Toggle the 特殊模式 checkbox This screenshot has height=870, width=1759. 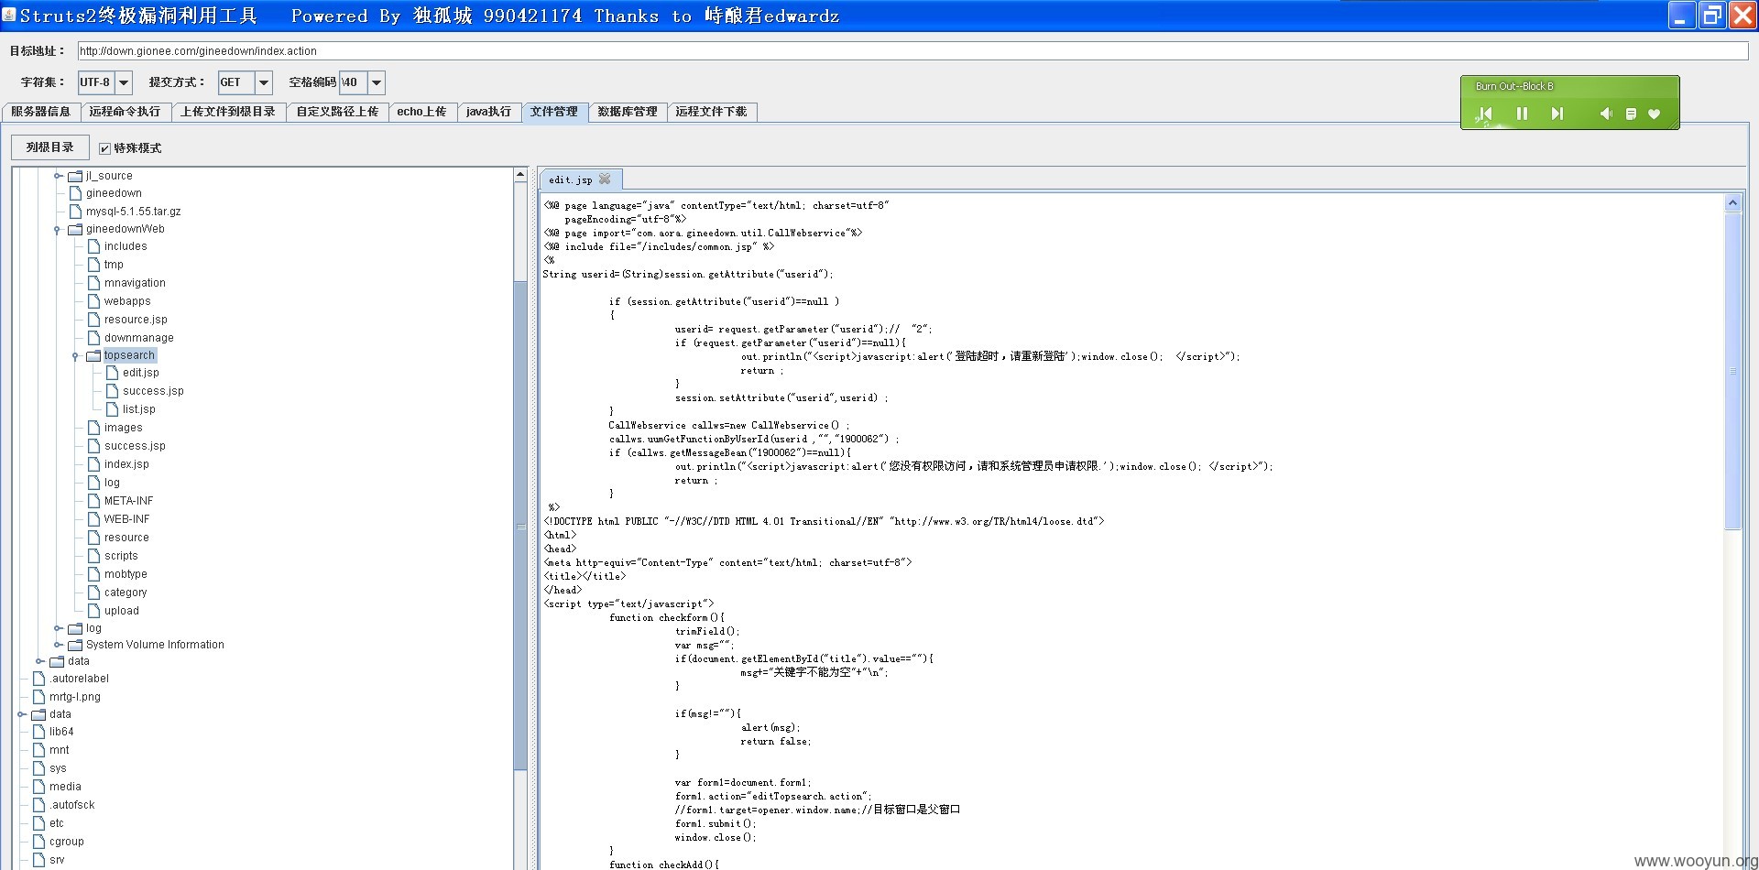(104, 148)
